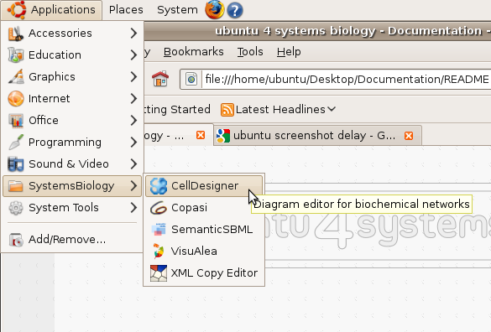Select Add/Remove... in Applications menu
The width and height of the screenshot is (491, 332).
(x=72, y=240)
